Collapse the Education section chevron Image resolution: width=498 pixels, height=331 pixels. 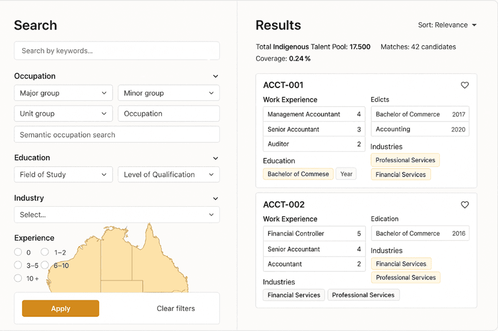tap(216, 158)
